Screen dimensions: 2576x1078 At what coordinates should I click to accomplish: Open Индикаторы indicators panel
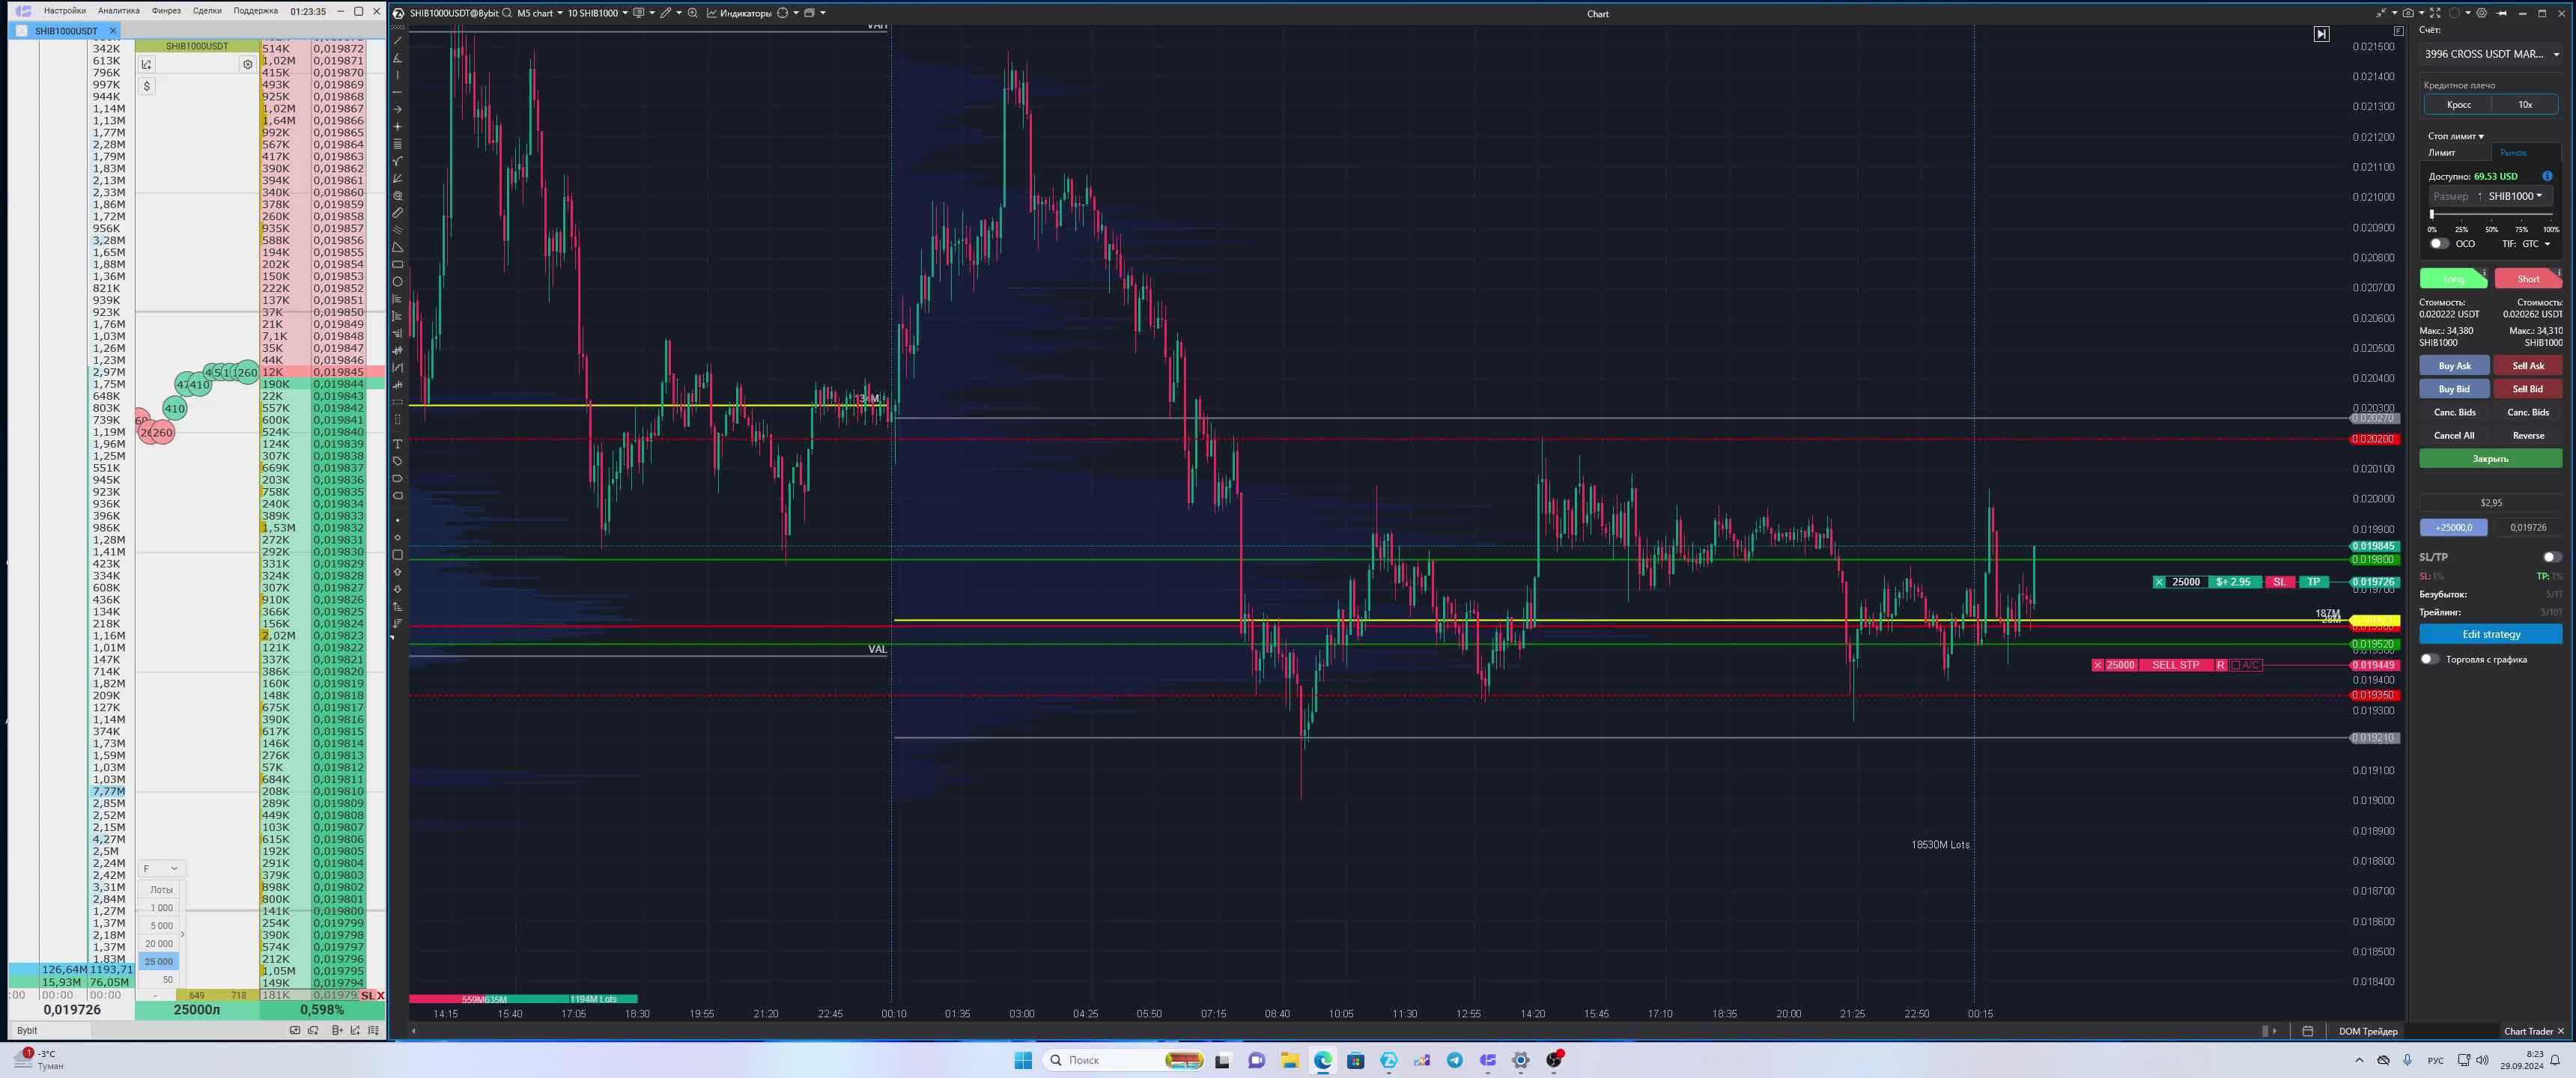tap(739, 13)
